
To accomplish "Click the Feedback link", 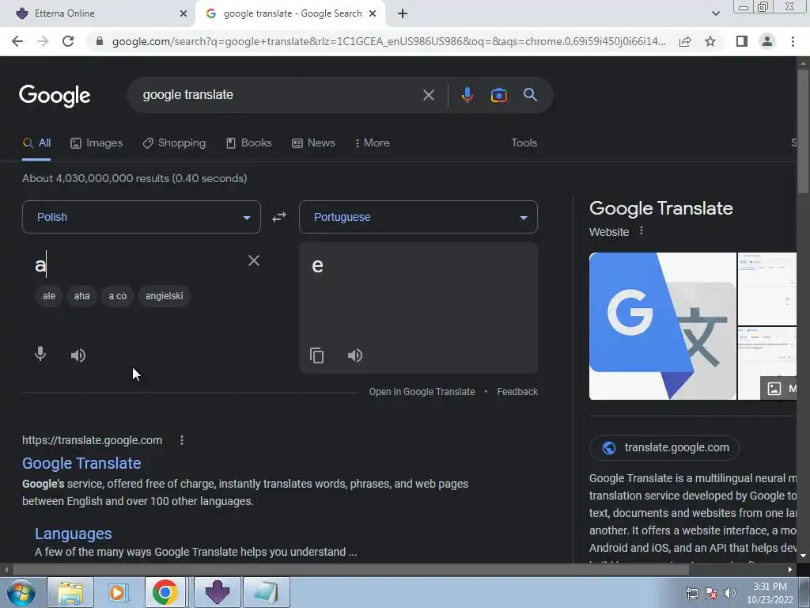I will tap(517, 392).
